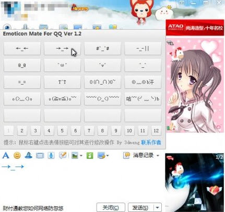
Task: Click the remote desktop monitor icon
Action: tap(78, 27)
